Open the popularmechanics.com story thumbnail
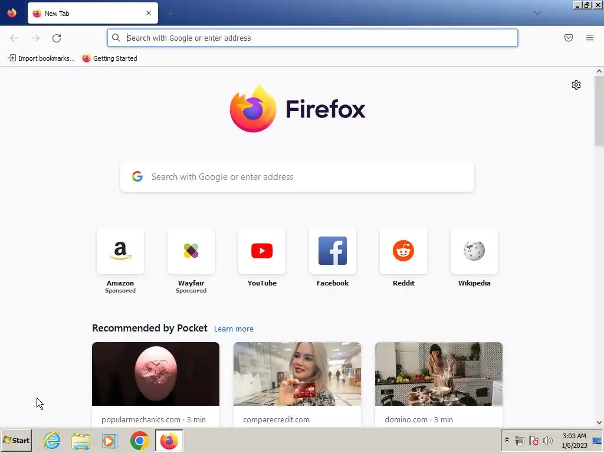The image size is (604, 453). point(156,373)
